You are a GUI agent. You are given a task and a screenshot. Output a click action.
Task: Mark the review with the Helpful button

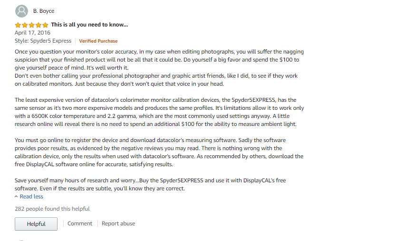coord(36,224)
